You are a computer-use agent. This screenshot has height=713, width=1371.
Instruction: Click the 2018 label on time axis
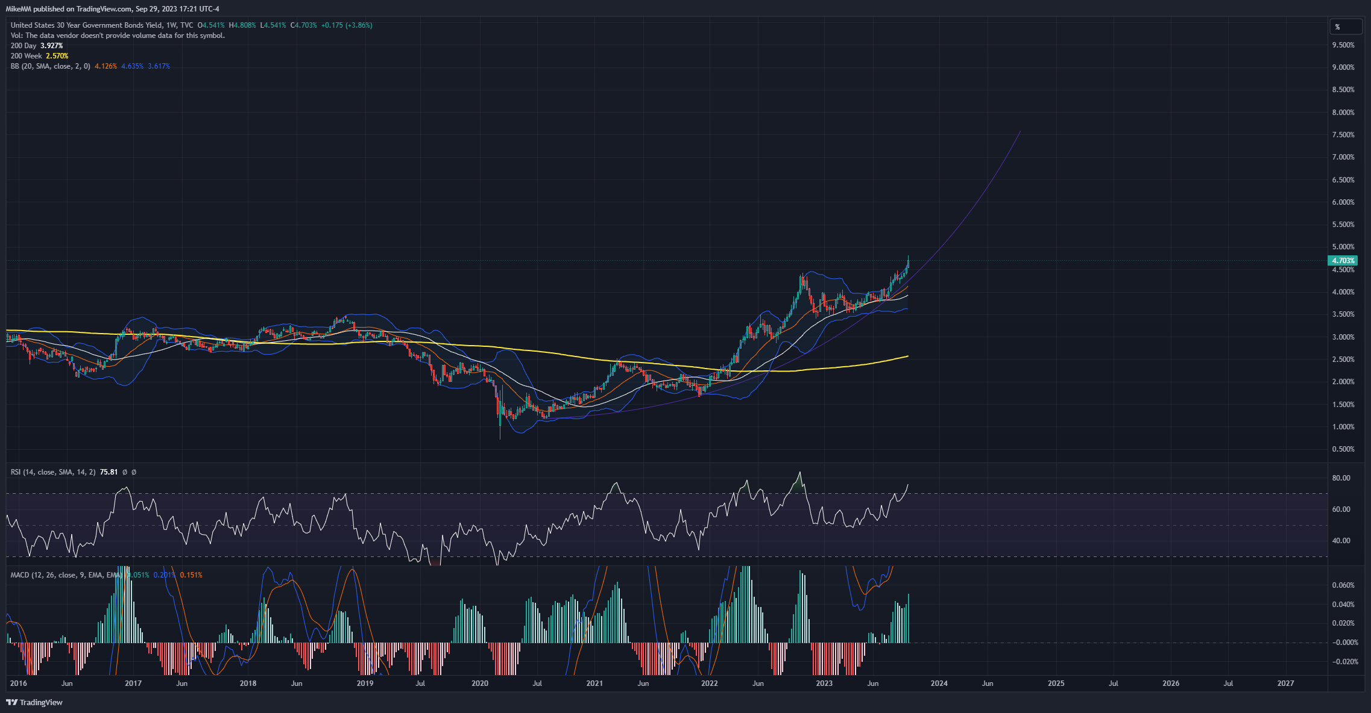pyautogui.click(x=248, y=683)
